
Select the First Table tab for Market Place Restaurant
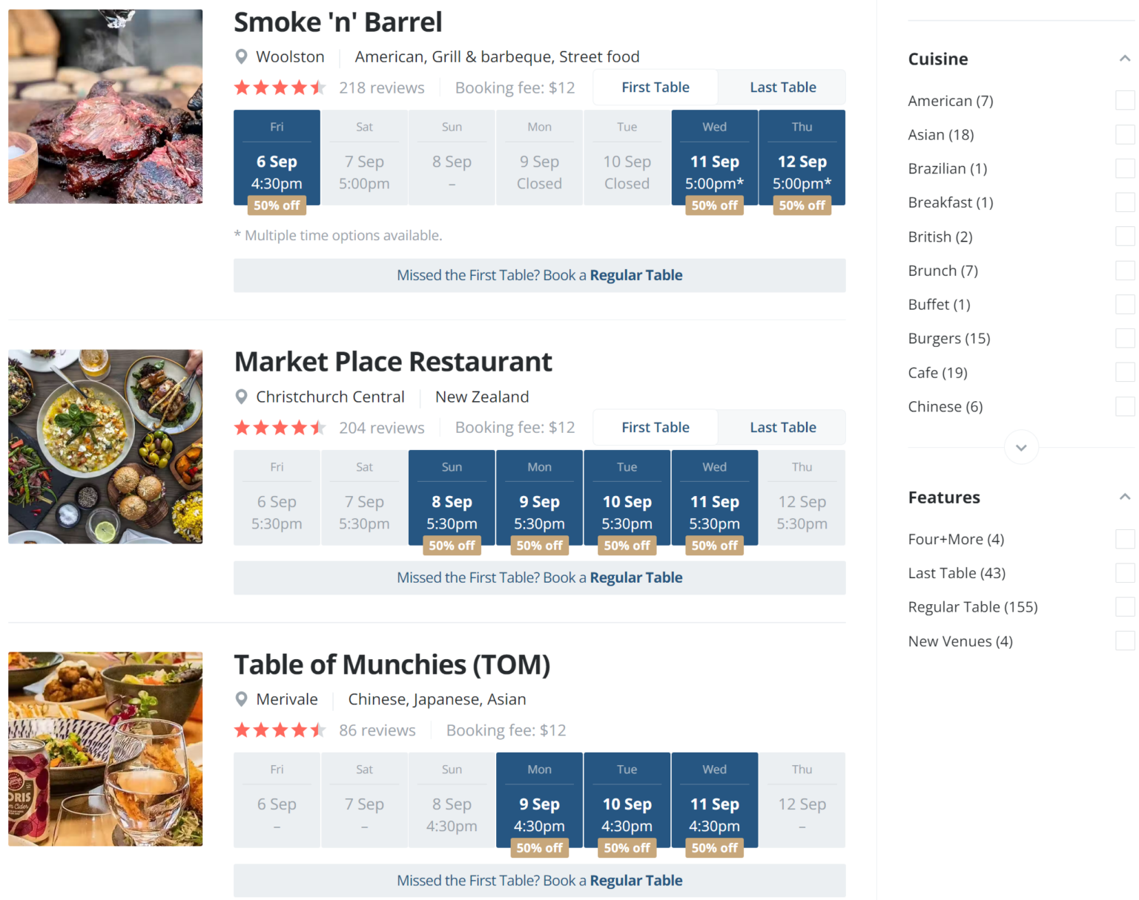tap(656, 427)
